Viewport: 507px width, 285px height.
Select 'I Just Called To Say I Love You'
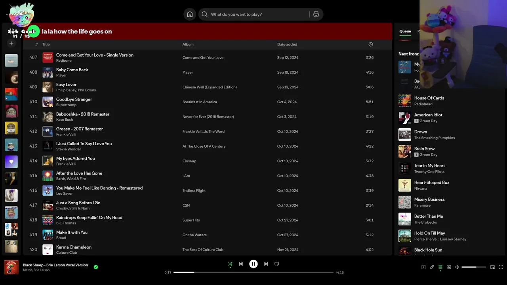(84, 144)
